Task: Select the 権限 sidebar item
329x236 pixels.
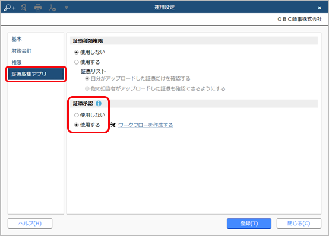Action: click(36, 62)
